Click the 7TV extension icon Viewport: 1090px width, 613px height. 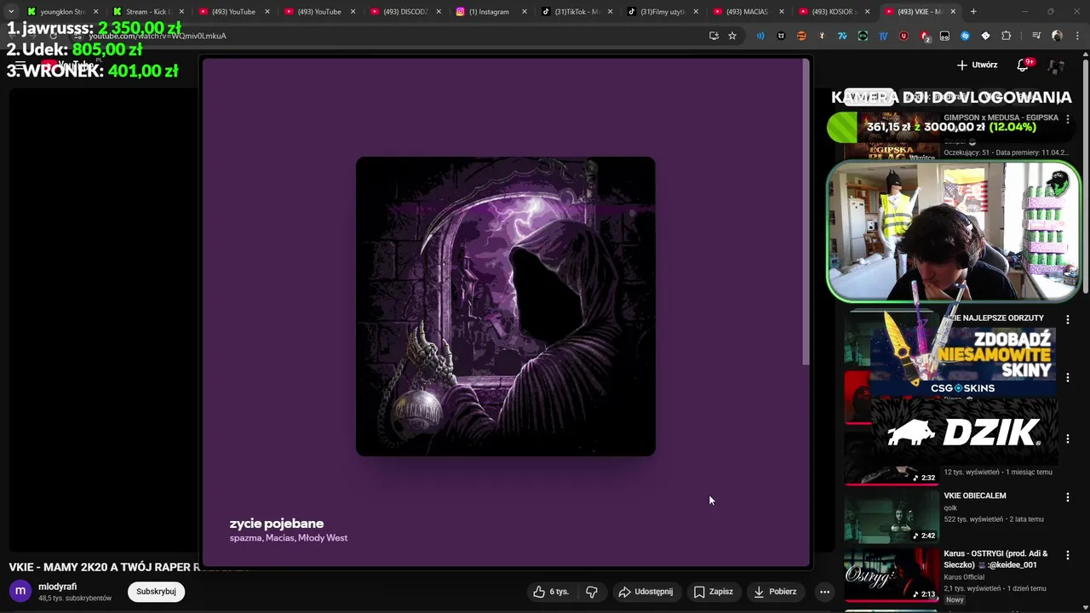pos(842,36)
